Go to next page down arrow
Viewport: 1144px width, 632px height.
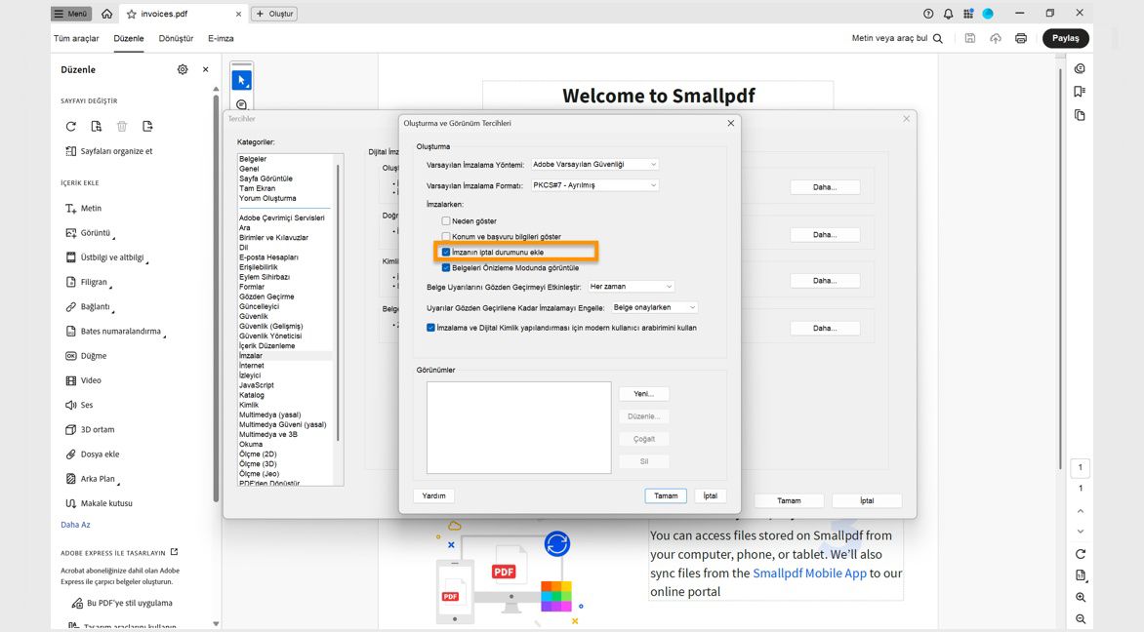pyautogui.click(x=1081, y=532)
